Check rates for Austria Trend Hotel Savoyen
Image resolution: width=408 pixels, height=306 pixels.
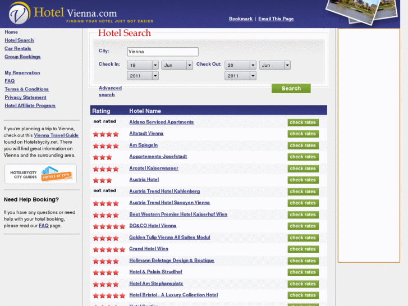click(303, 203)
